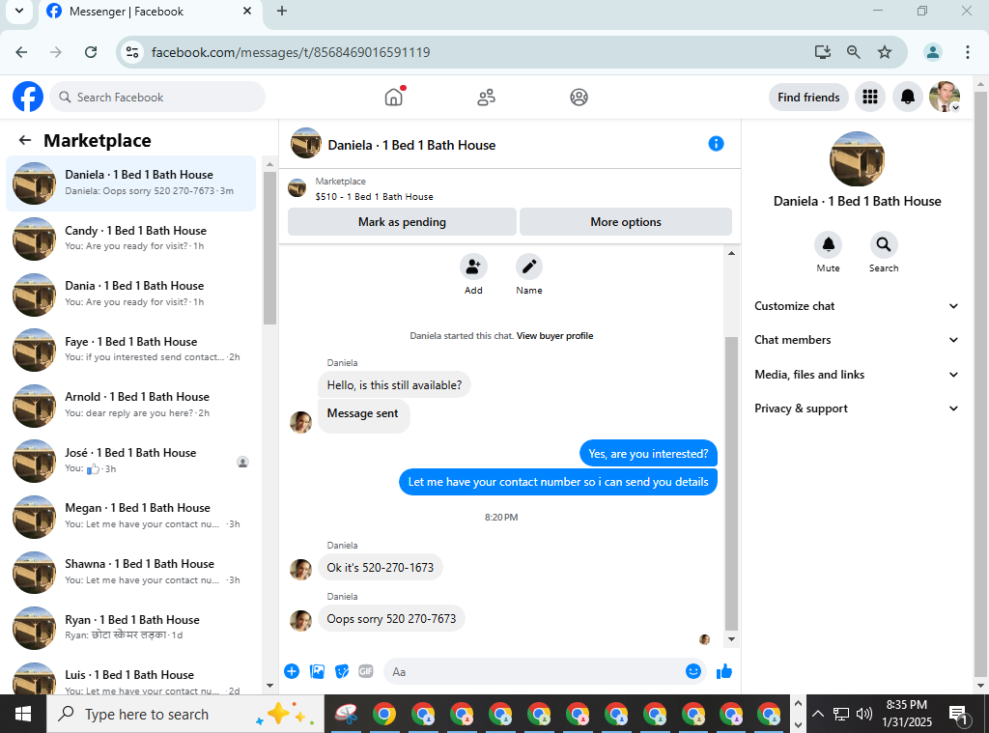The image size is (989, 733).
Task: Open Windows Start menu
Action: tap(23, 714)
